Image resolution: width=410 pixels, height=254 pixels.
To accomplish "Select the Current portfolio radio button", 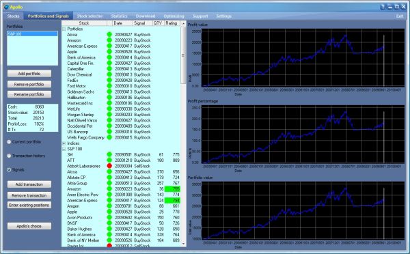I will [9, 142].
